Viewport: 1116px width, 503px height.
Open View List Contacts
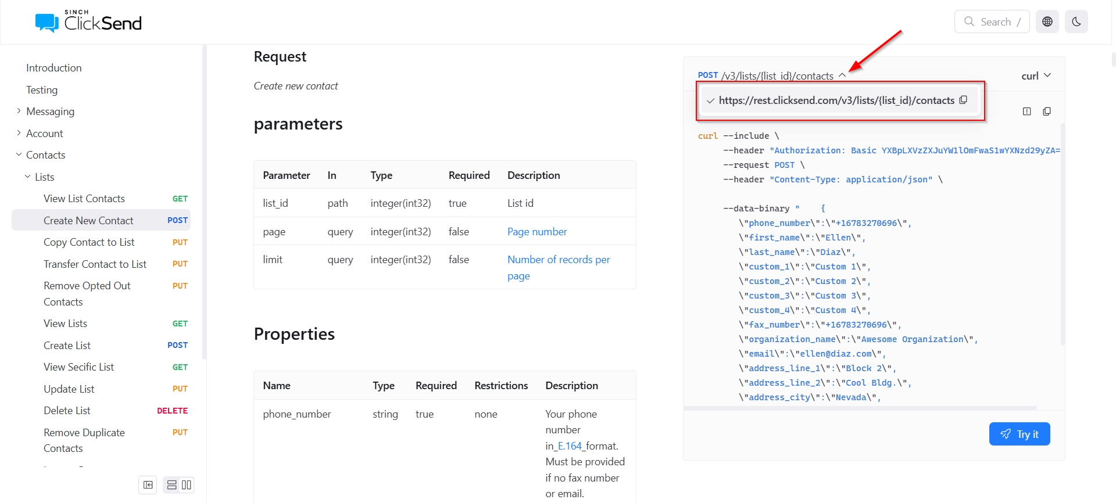pos(101,199)
